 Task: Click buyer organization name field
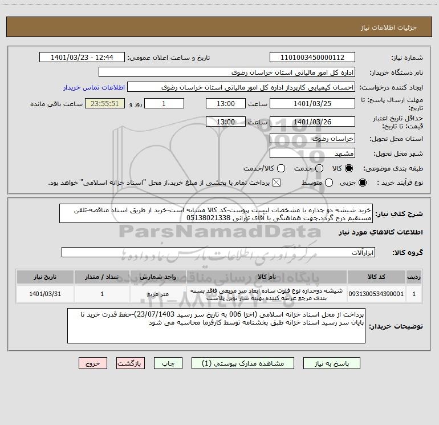tap(227, 72)
